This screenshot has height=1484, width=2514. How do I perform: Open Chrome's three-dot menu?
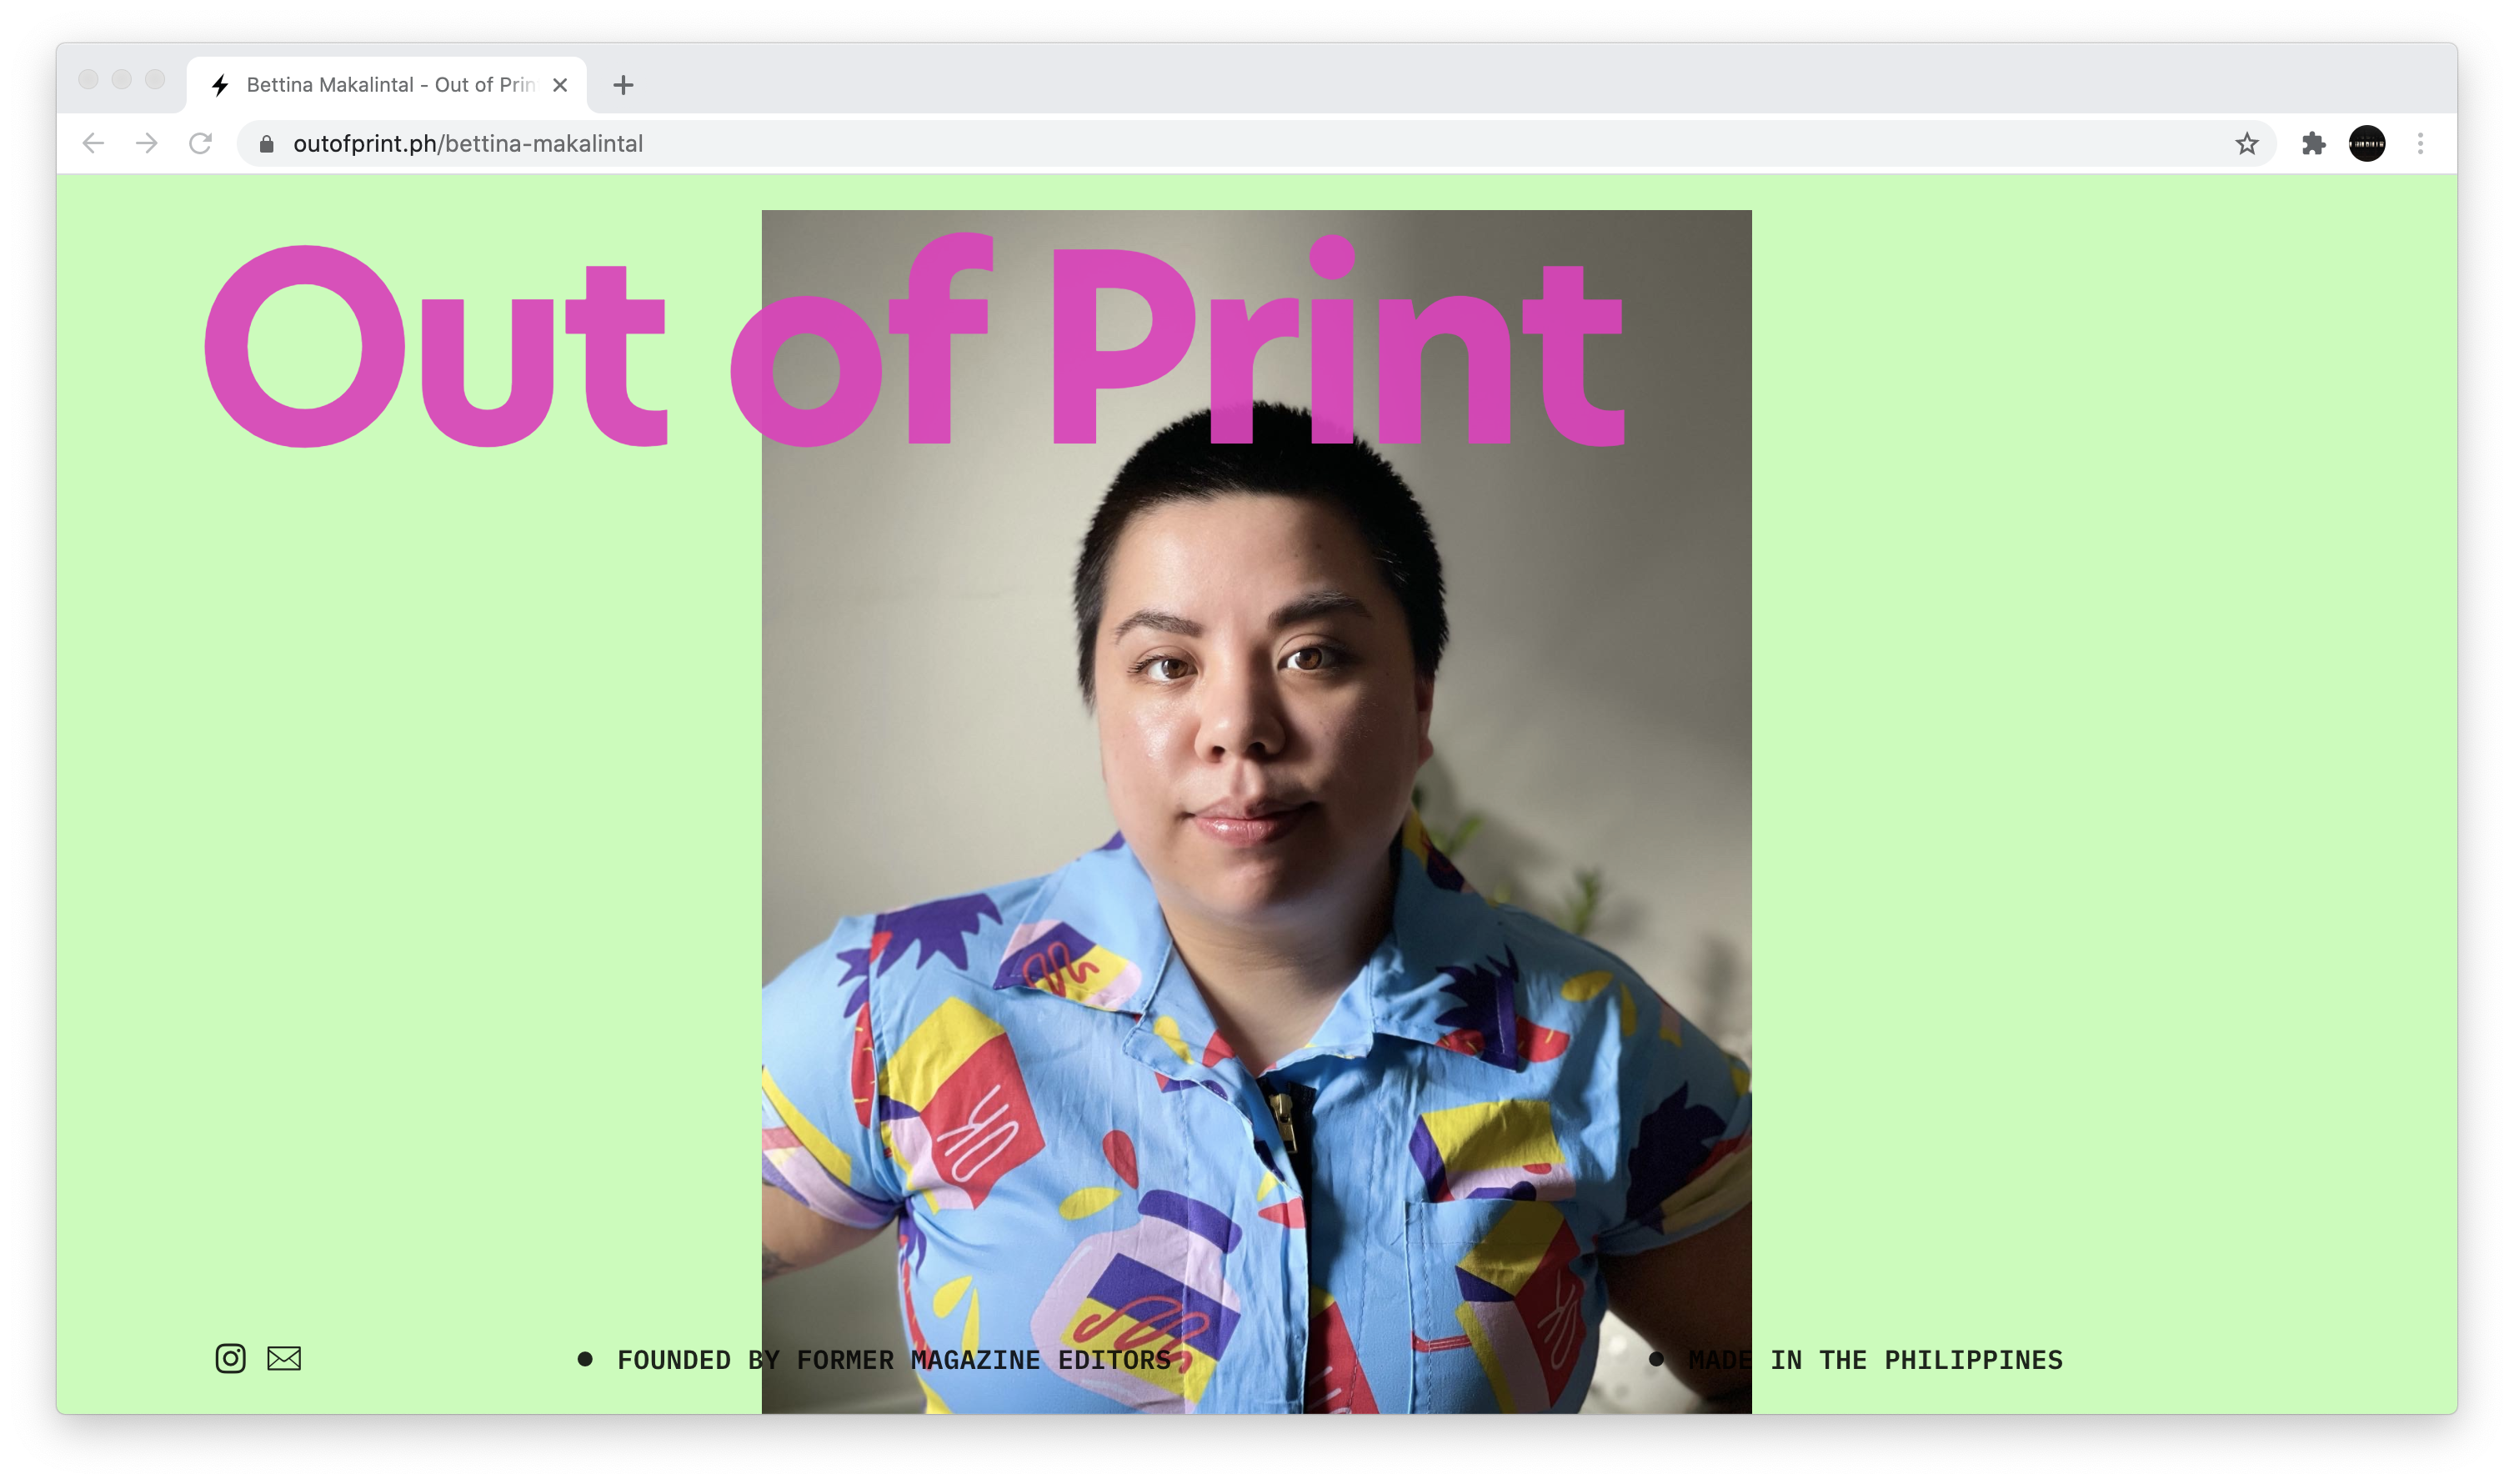(2420, 144)
